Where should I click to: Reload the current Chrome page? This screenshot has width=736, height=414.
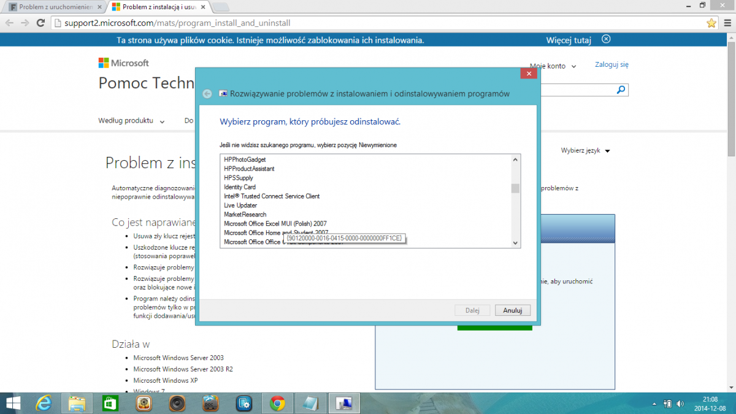pyautogui.click(x=40, y=23)
